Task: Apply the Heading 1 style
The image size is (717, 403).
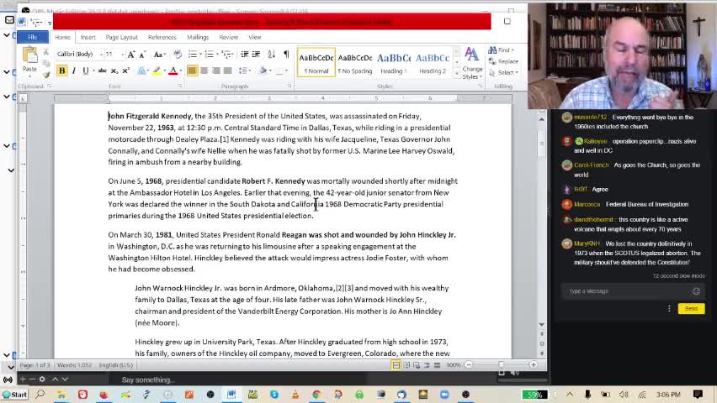Action: pyautogui.click(x=394, y=62)
